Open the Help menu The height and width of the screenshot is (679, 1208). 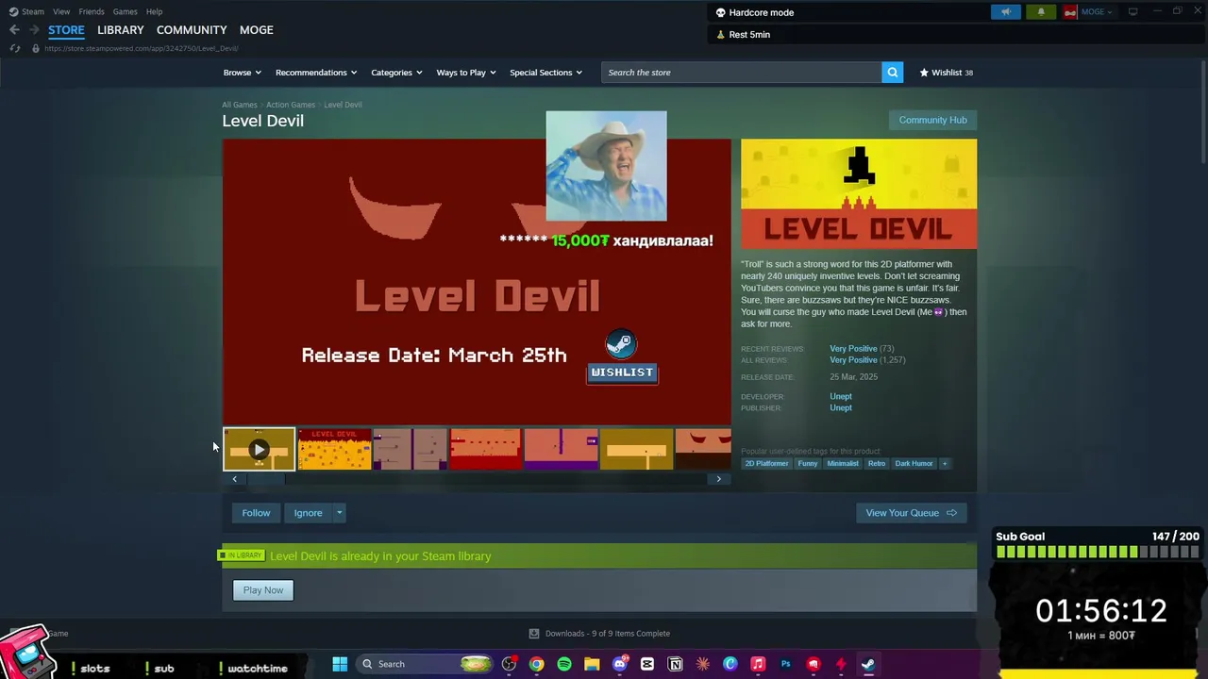pos(155,11)
